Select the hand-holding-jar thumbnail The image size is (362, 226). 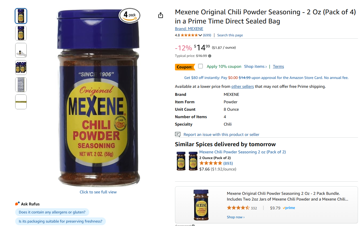(21, 50)
